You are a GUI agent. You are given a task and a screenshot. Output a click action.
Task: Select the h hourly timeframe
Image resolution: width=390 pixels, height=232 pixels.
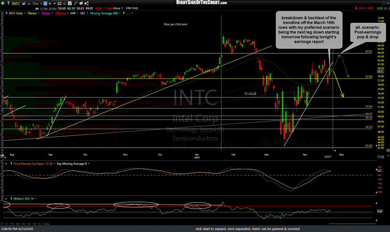click(41, 4)
